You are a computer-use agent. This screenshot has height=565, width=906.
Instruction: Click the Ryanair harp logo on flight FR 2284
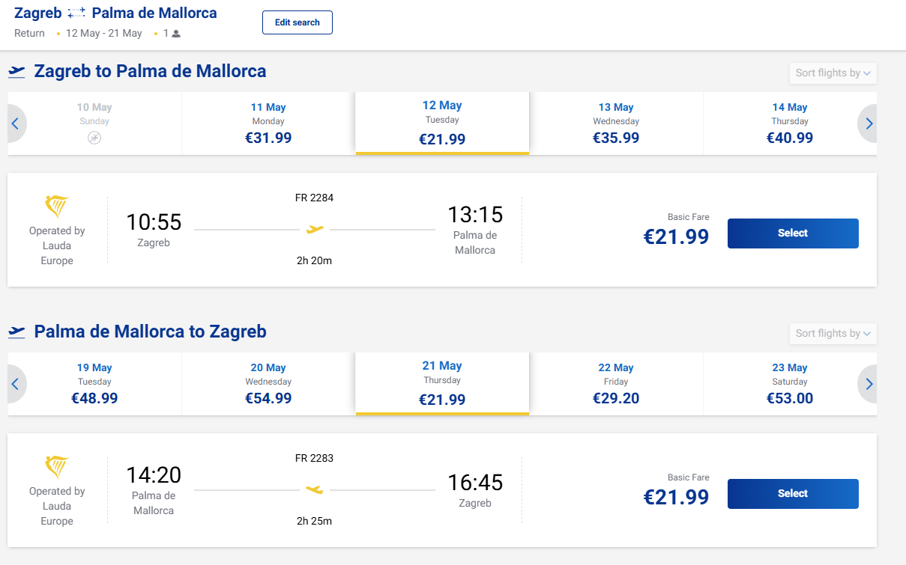[x=57, y=207]
